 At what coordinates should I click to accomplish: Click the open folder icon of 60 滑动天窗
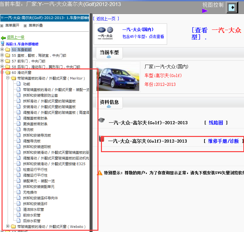pyautogui.click(x=8, y=73)
